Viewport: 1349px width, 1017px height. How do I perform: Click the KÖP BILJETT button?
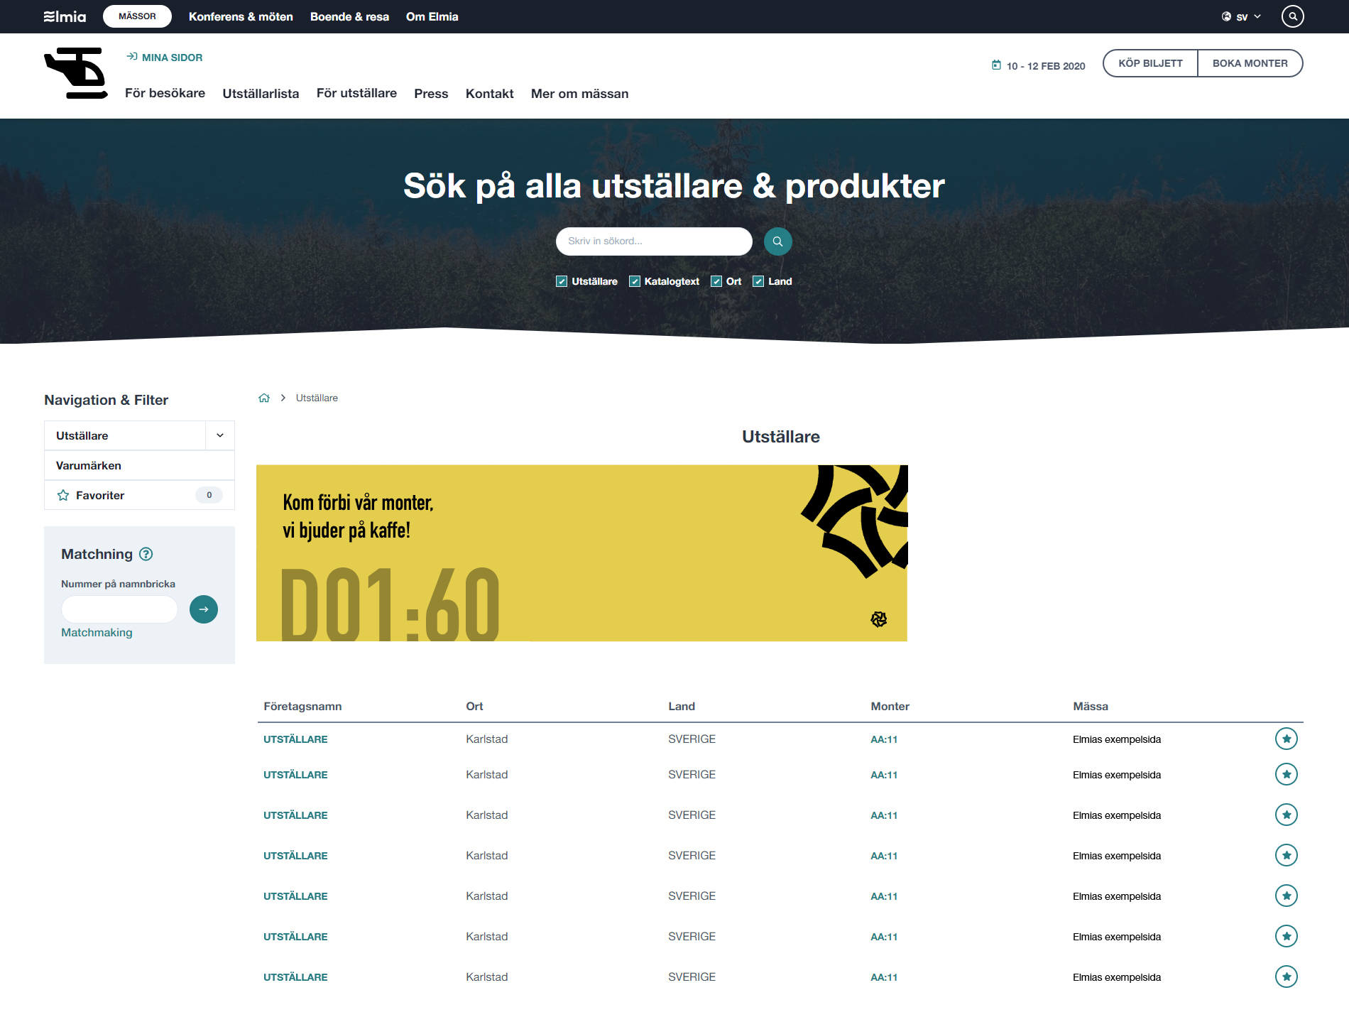(x=1150, y=63)
